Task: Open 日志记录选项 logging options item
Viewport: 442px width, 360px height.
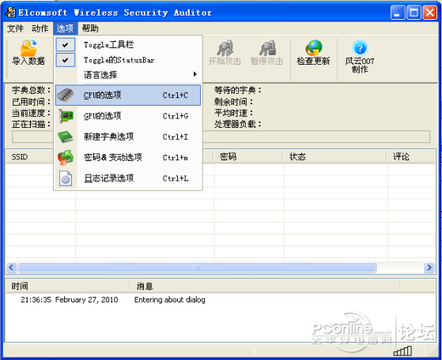Action: [128, 178]
